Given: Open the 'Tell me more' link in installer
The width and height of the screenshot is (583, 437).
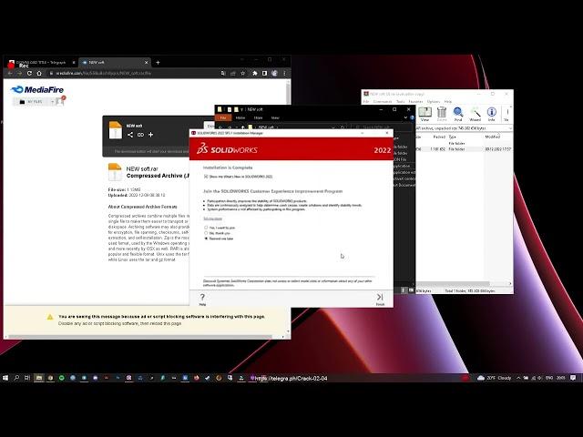Looking at the screenshot, I should [212, 218].
